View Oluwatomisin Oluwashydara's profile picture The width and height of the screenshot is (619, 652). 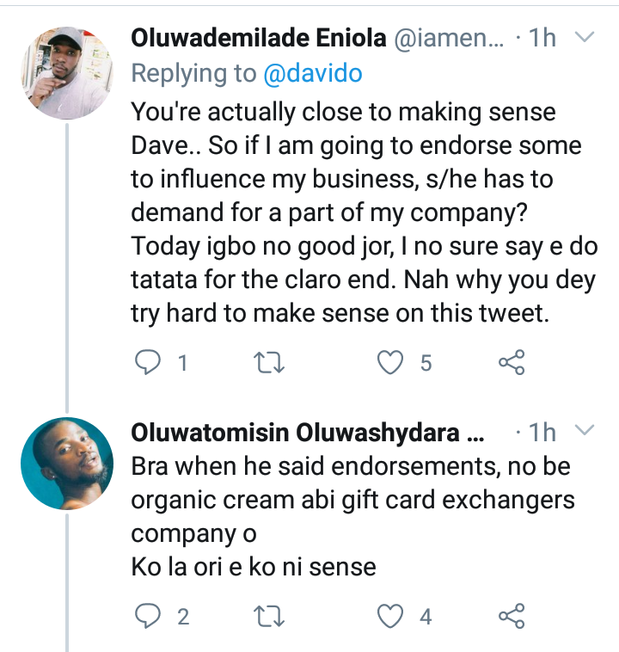click(67, 464)
